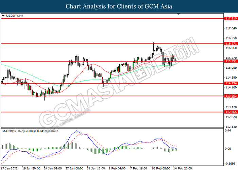The image size is (238, 170).
Task: Click the 0.00 MACD scale value
Action: [228, 149]
